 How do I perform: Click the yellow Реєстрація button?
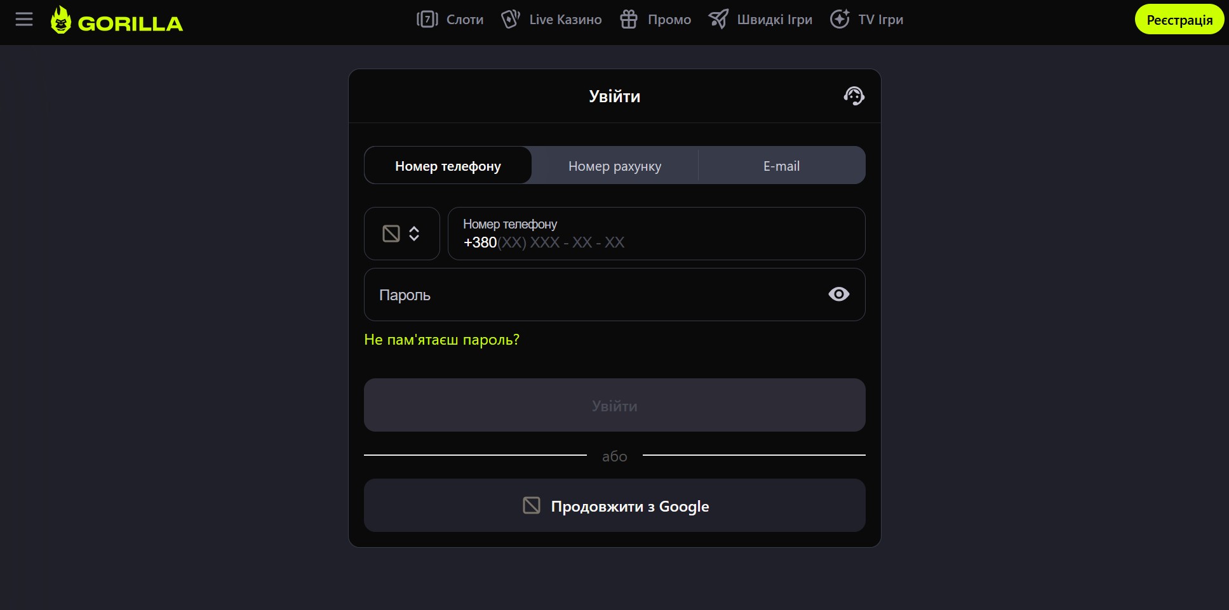(x=1179, y=20)
